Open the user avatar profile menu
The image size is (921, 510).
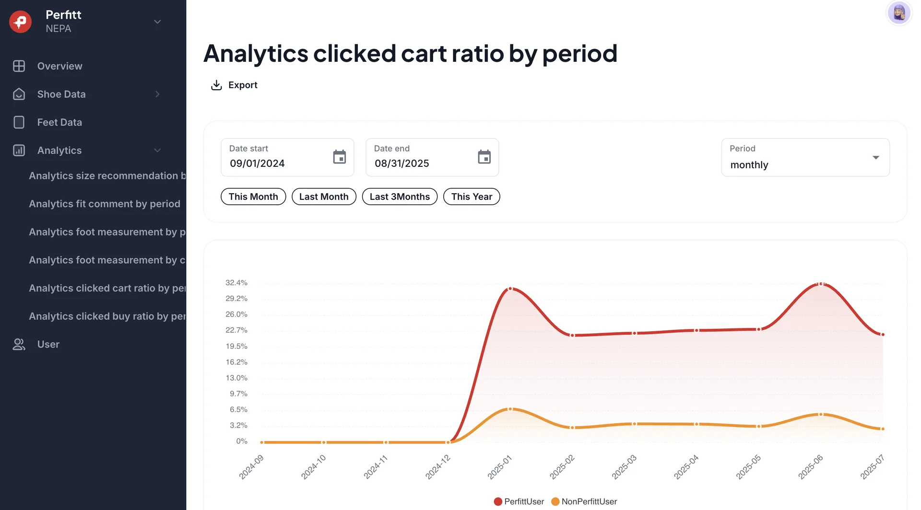click(x=898, y=13)
